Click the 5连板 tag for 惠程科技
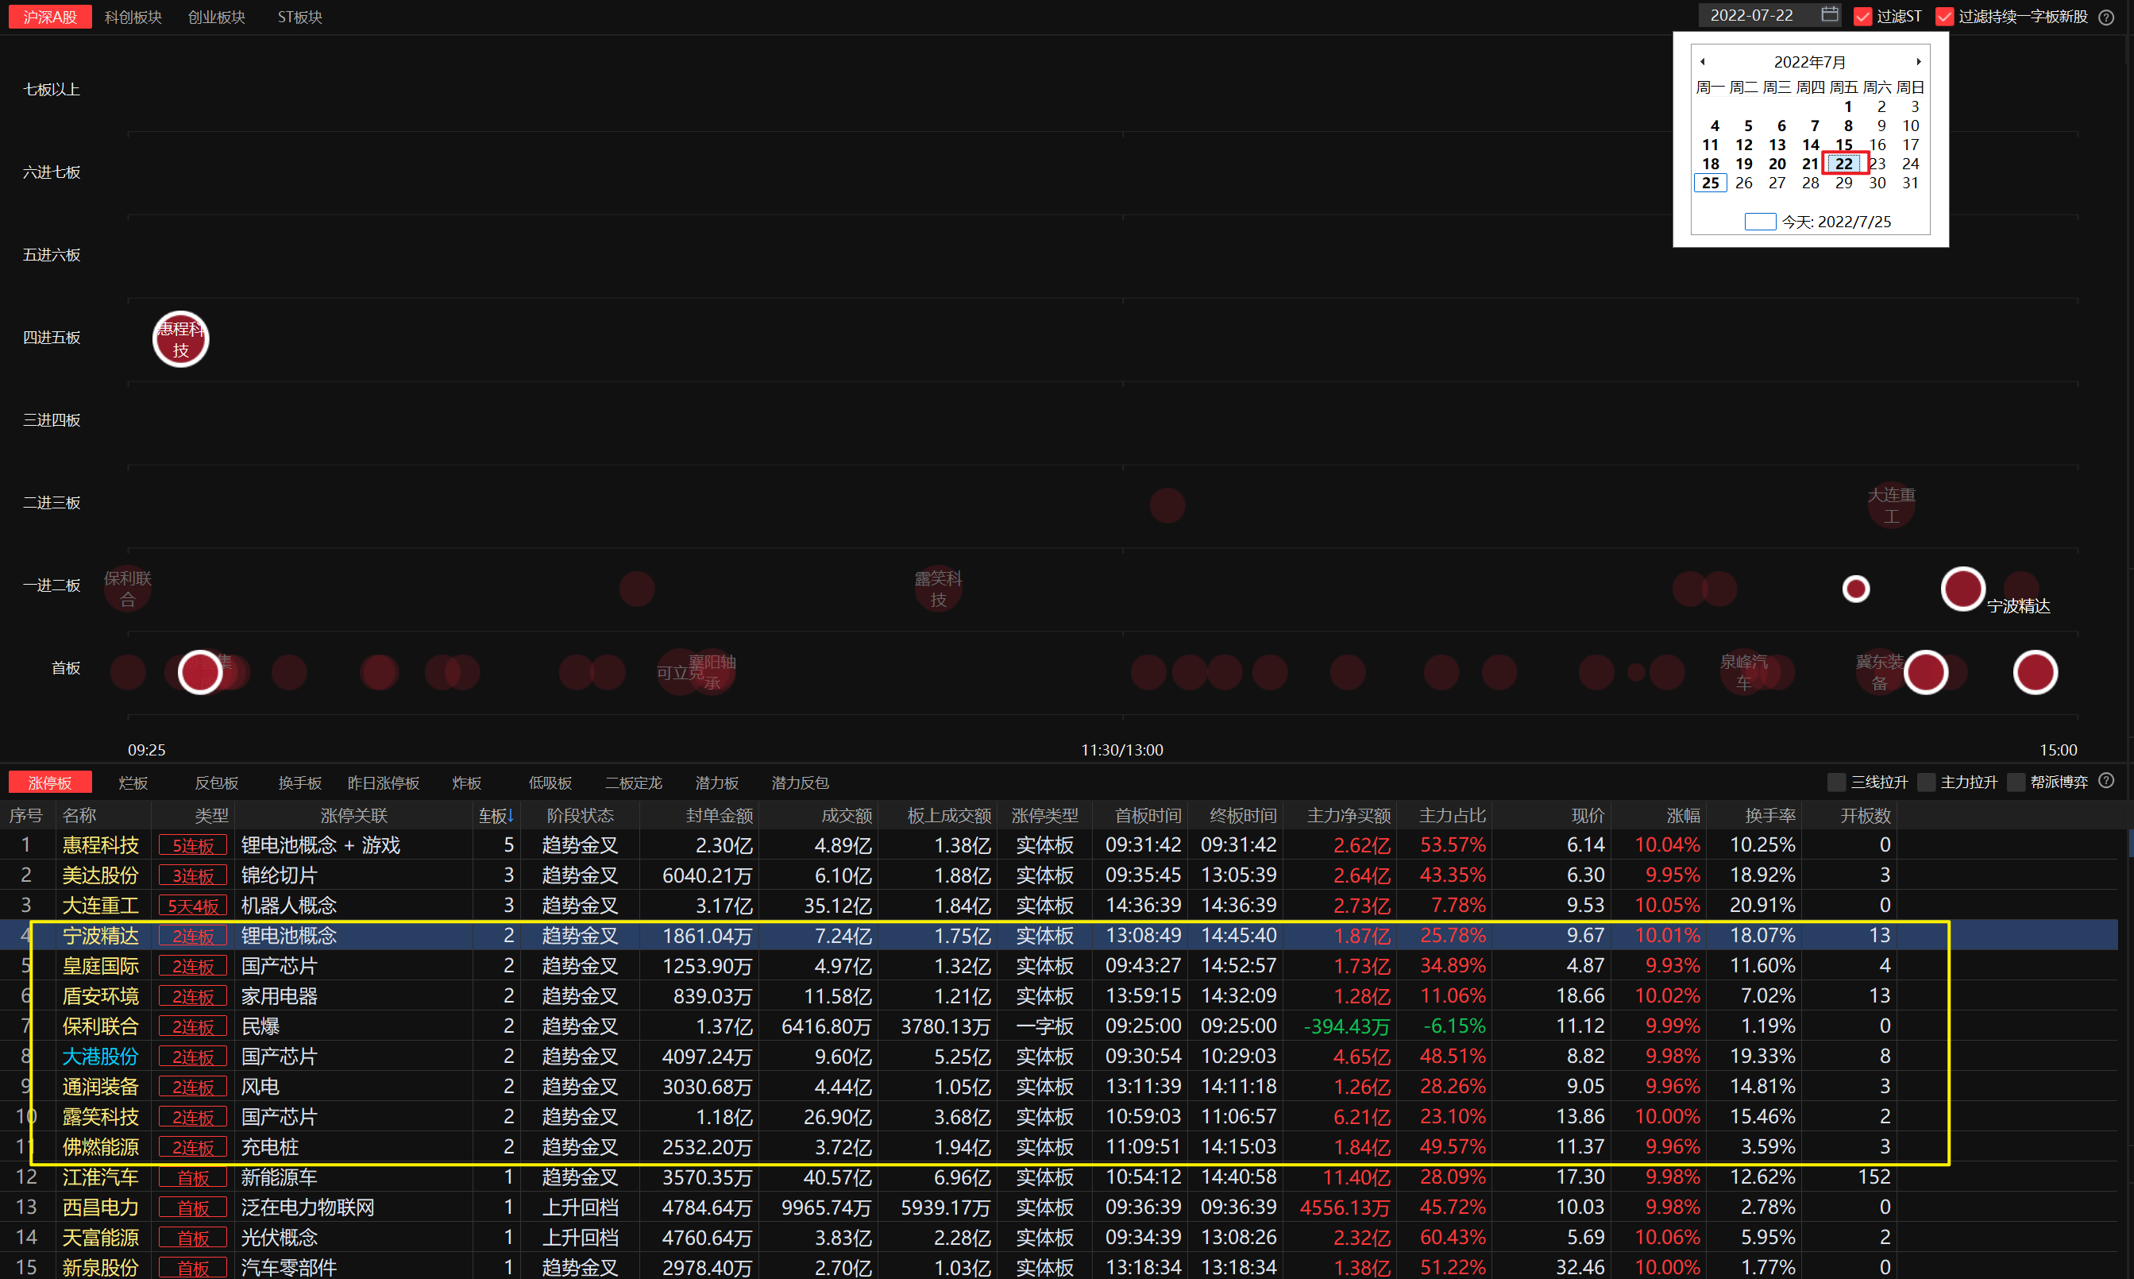The height and width of the screenshot is (1279, 2134). 193,845
